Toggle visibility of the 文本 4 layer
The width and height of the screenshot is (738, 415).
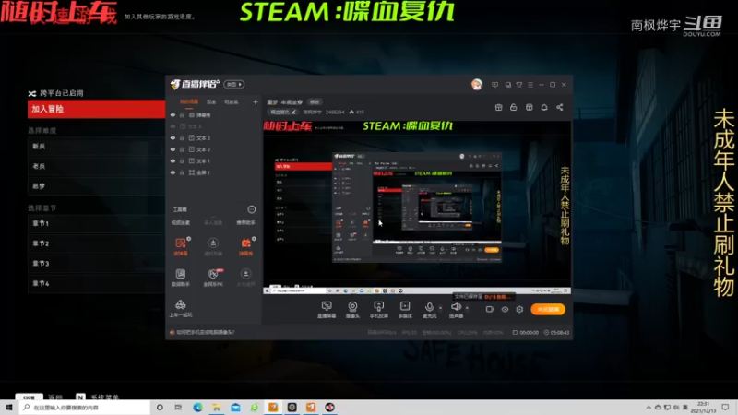pyautogui.click(x=173, y=126)
